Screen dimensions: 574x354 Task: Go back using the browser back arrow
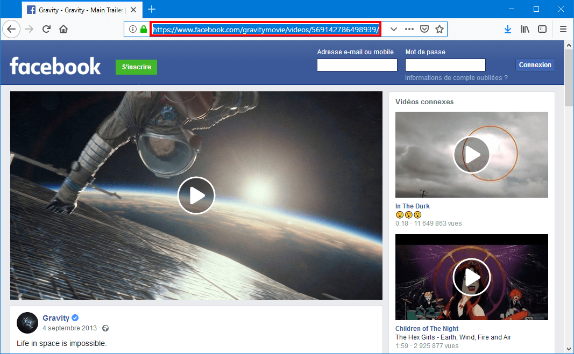(11, 29)
